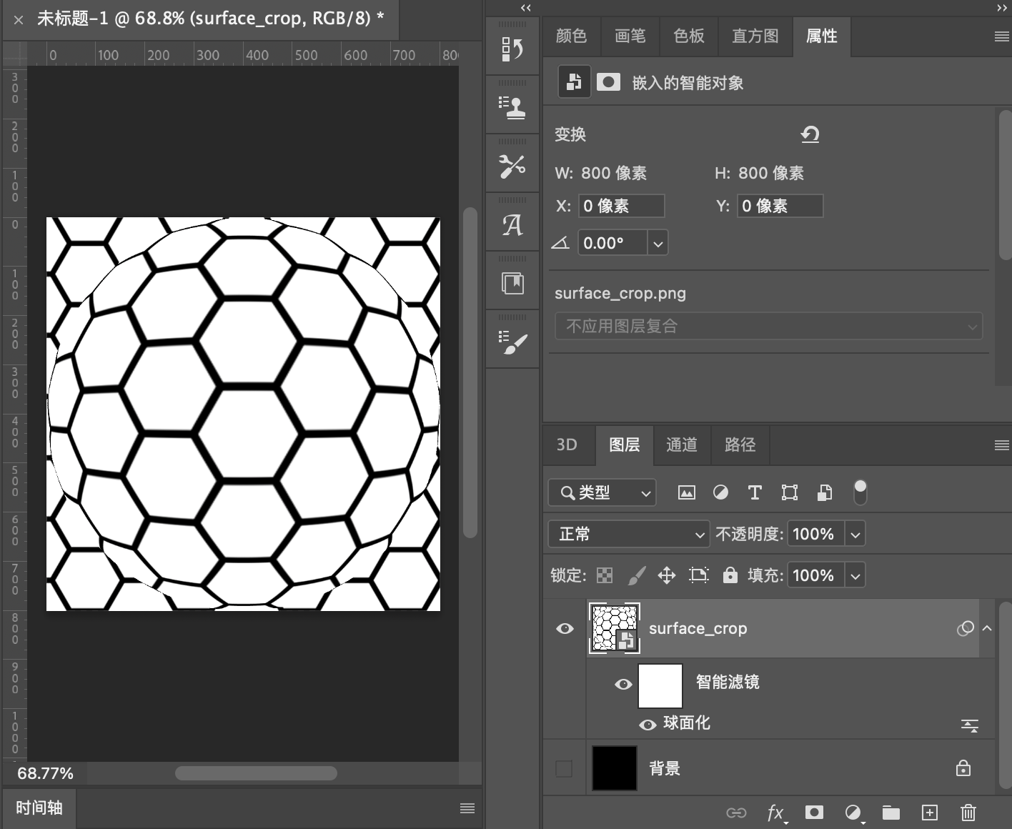Viewport: 1012px width, 829px height.
Task: Click the Y position input field
Action: 780,206
